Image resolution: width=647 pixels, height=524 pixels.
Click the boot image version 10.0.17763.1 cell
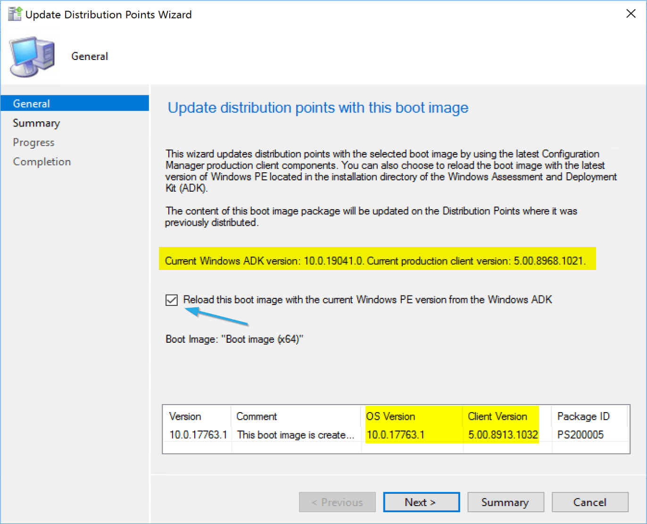click(198, 435)
